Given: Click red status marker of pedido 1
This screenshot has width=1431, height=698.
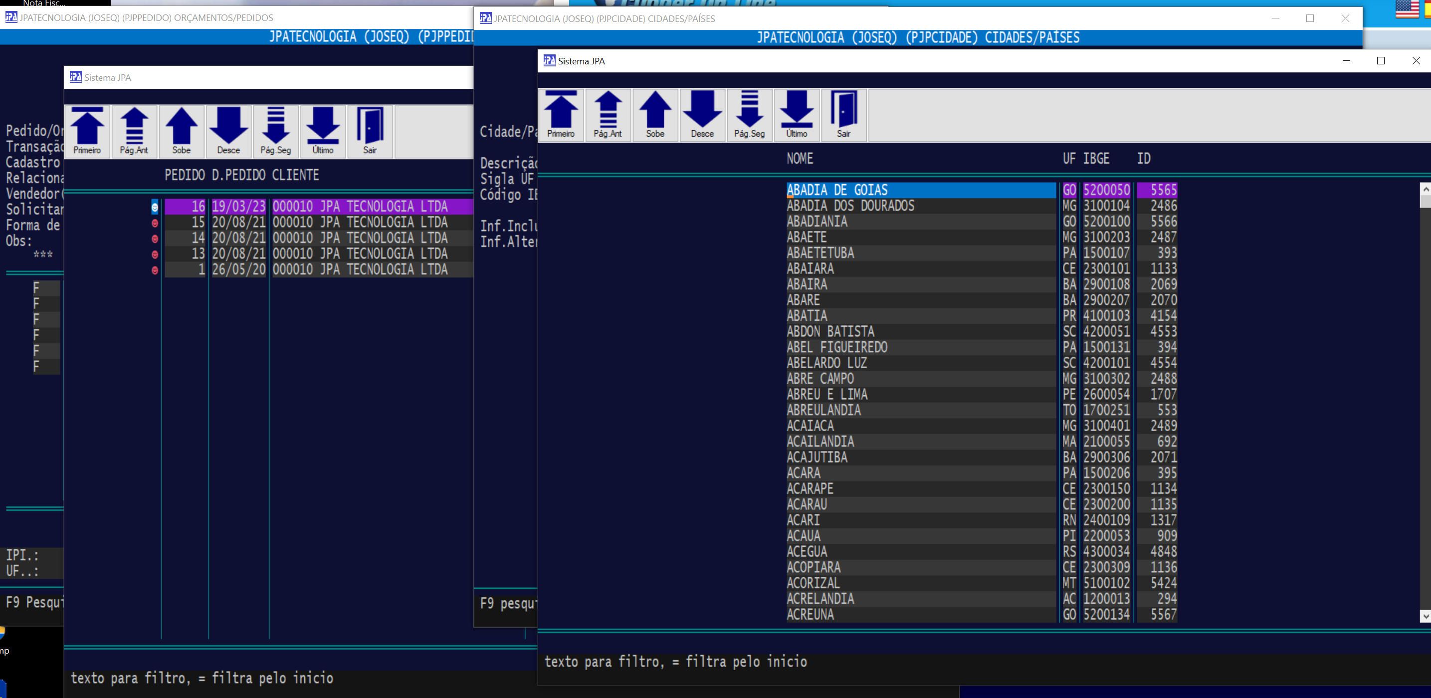Looking at the screenshot, I should 155,270.
